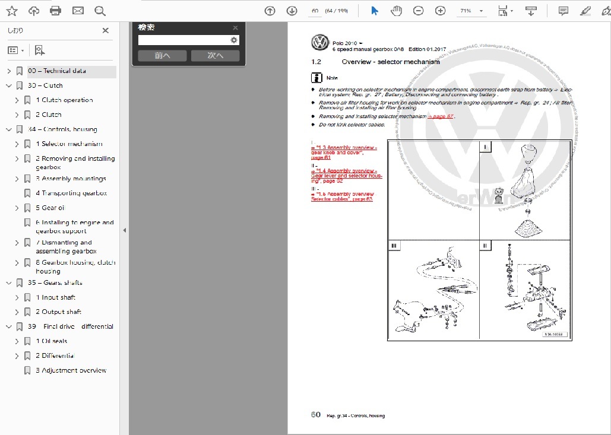Expand 1 Clutch operation bookmark
This screenshot has height=435, width=611.
click(17, 100)
